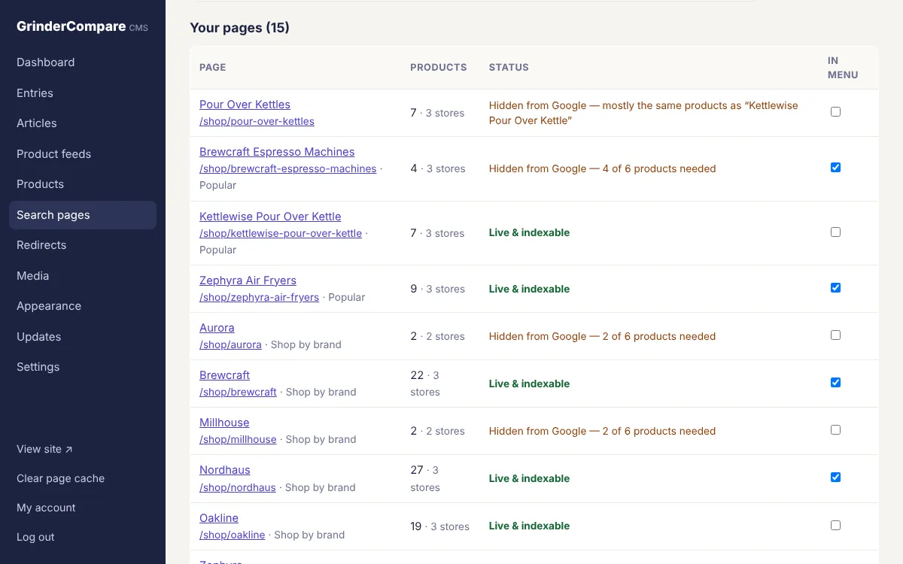The image size is (903, 564).
Task: Click Pour Over Kettles duplicate-products status text
Action: (x=643, y=113)
